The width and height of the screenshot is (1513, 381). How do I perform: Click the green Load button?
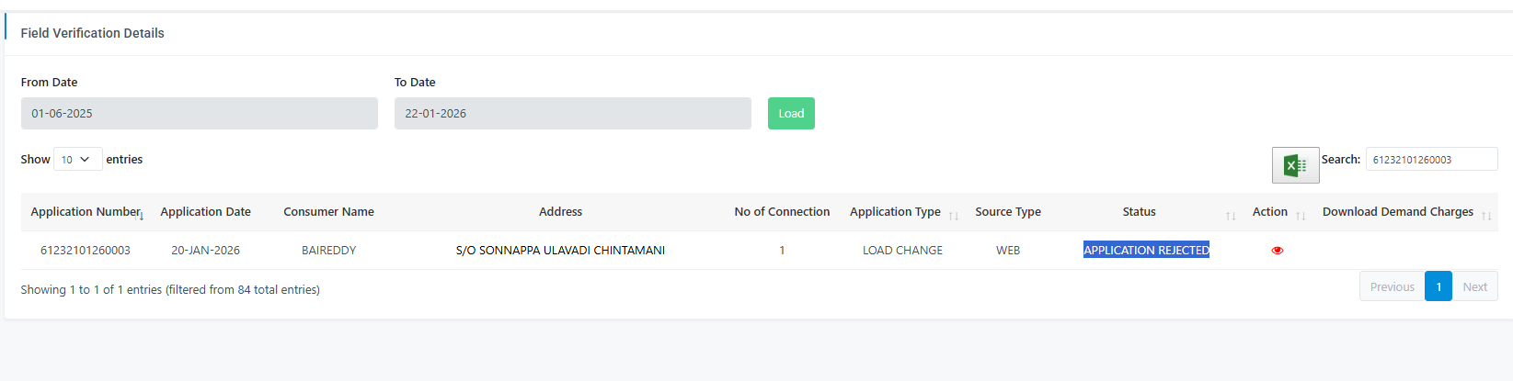tap(791, 114)
